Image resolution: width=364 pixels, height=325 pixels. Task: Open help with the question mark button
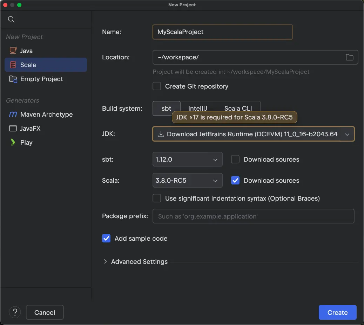(x=15, y=312)
